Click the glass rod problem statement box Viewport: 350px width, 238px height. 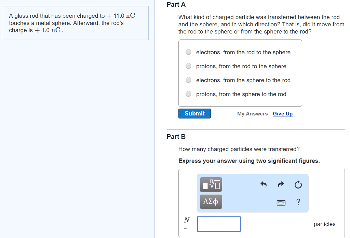pyautogui.click(x=76, y=23)
